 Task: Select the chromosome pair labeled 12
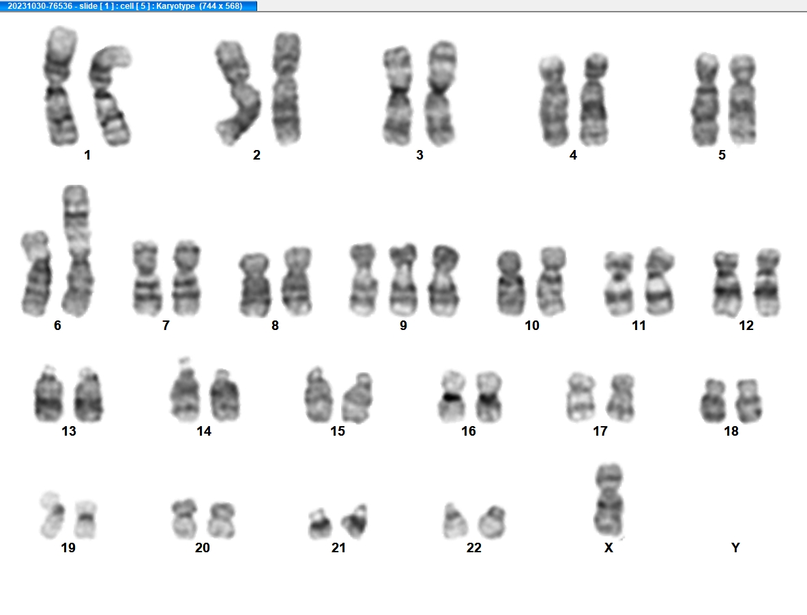747,282
